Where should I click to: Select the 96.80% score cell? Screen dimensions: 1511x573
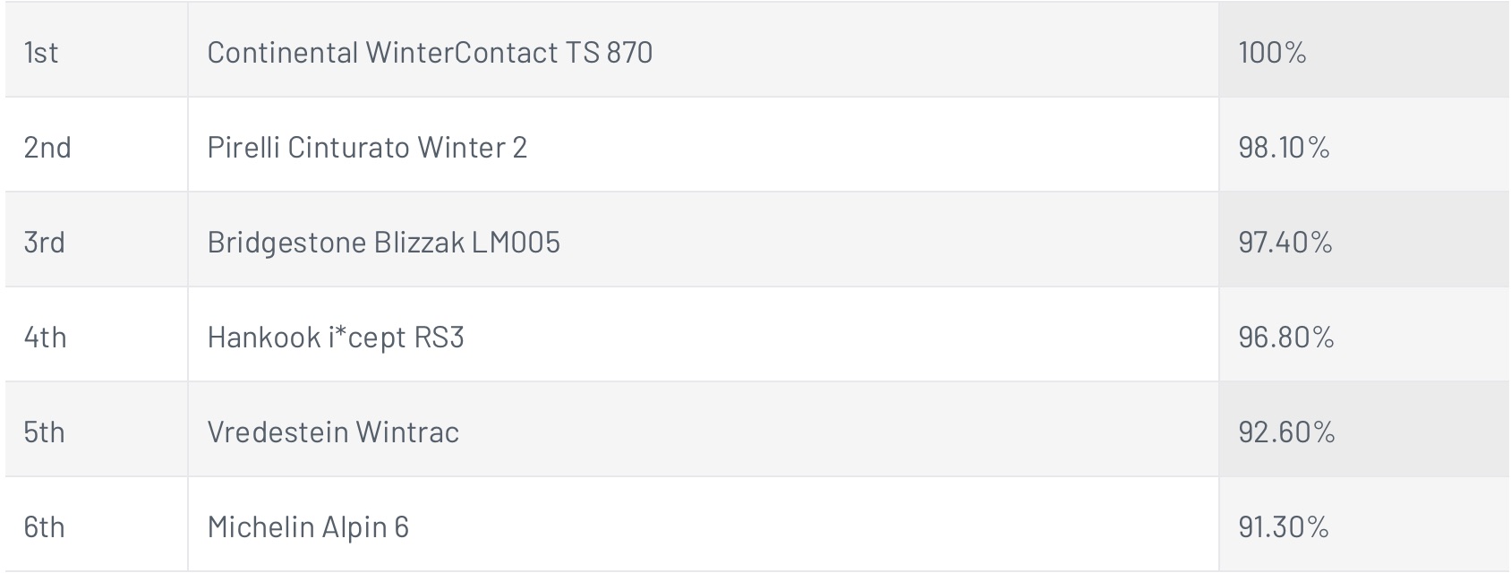[x=1364, y=334]
